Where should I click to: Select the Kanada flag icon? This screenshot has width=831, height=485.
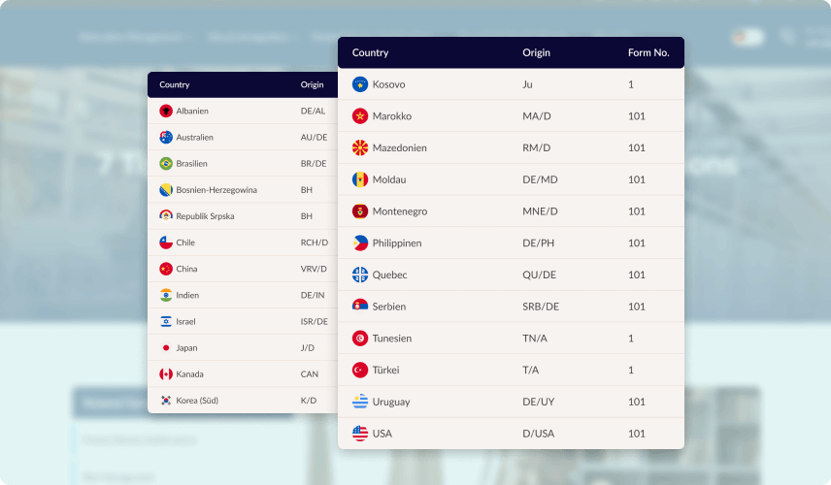click(166, 374)
